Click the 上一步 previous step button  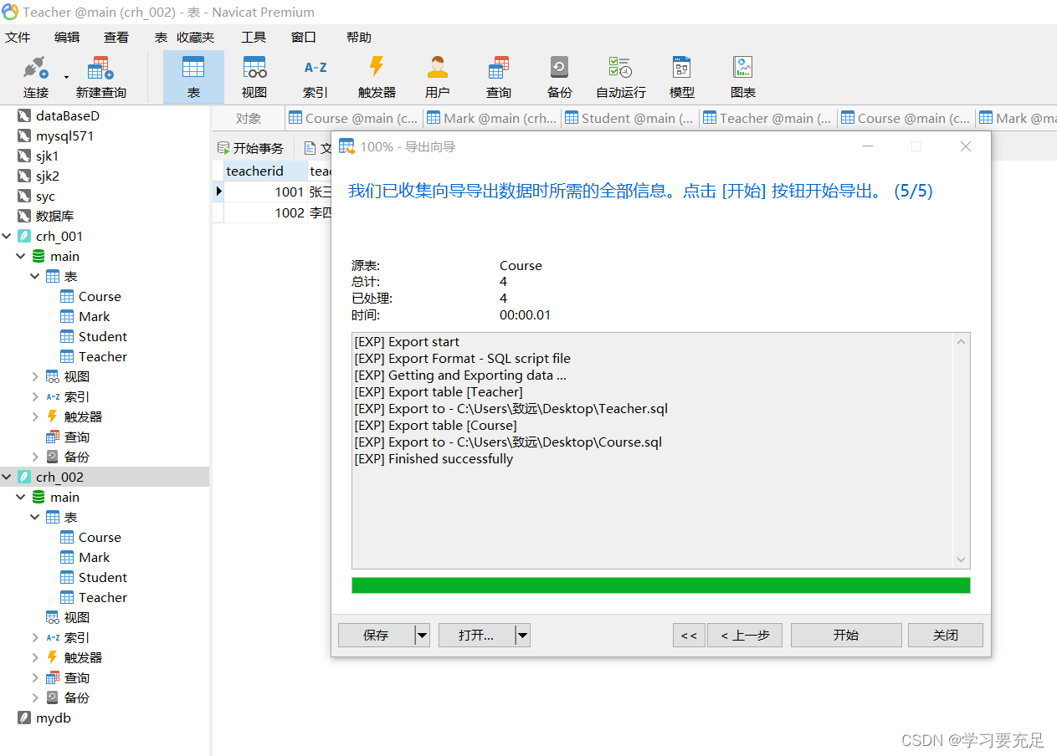point(745,635)
